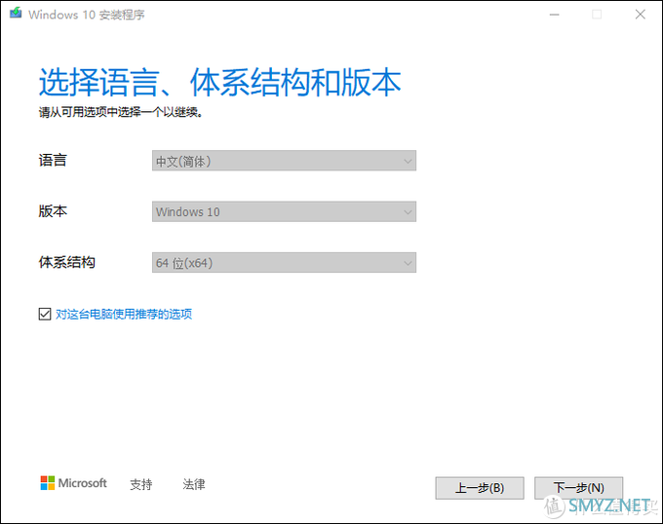Screen dimensions: 663x524
Task: Open the 体系结构 dropdown showing 64 位(x64)
Action: coord(284,263)
